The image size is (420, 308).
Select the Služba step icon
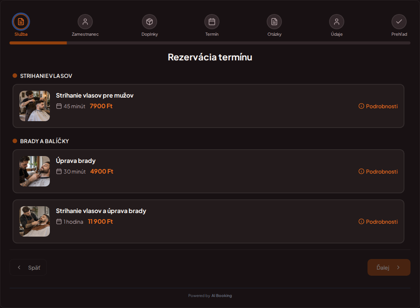(x=21, y=22)
